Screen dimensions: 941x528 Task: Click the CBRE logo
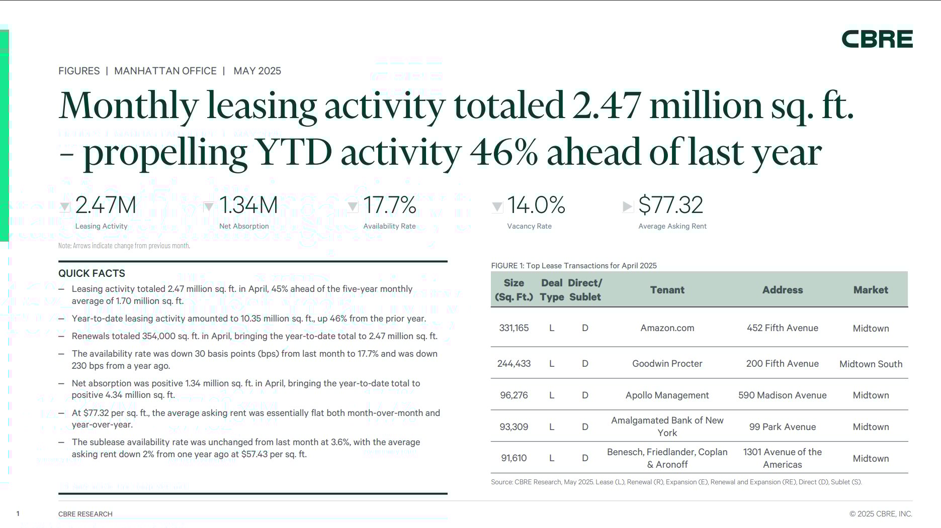pos(877,39)
